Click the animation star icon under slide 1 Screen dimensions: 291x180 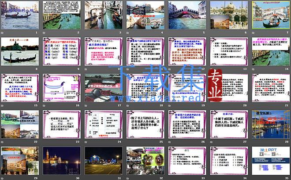coord(2,33)
